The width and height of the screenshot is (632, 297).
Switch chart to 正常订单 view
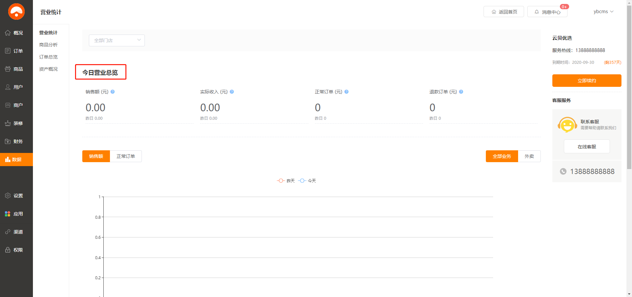point(126,156)
